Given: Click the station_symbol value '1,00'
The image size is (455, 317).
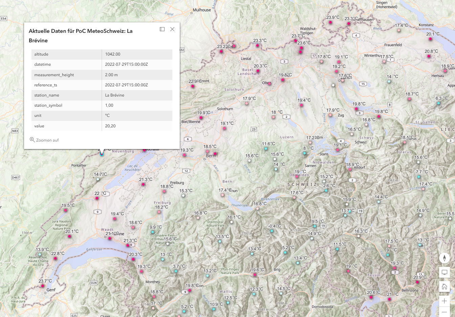Looking at the screenshot, I should pos(109,105).
